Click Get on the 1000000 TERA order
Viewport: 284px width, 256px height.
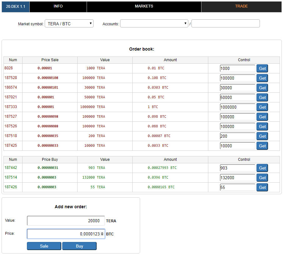tap(262, 107)
